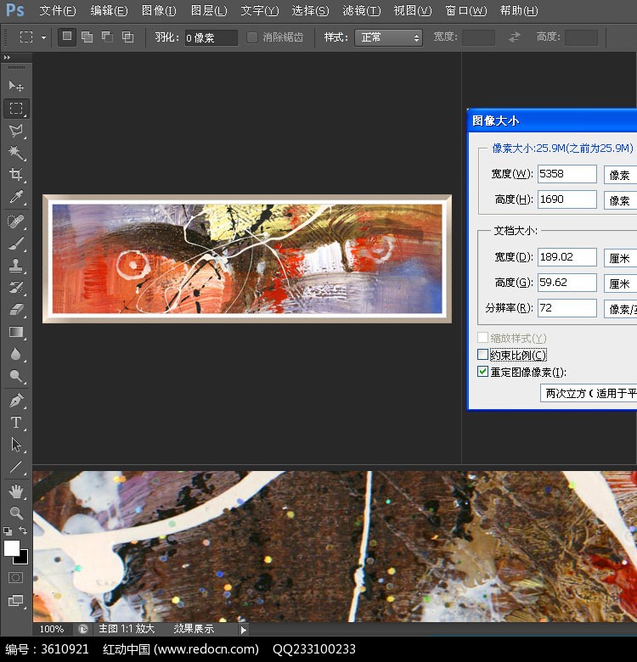
Task: Open status bar info arrow menu
Action: (243, 630)
